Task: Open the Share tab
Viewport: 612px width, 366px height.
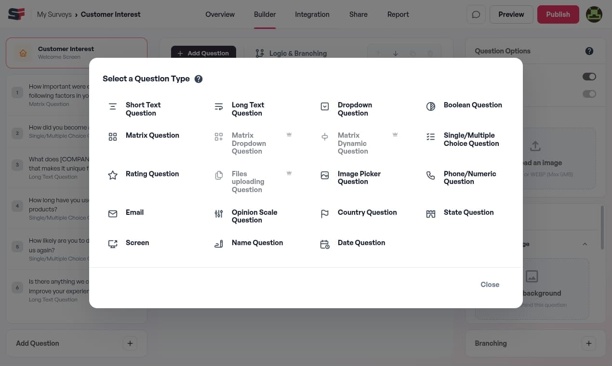Action: pos(359,14)
